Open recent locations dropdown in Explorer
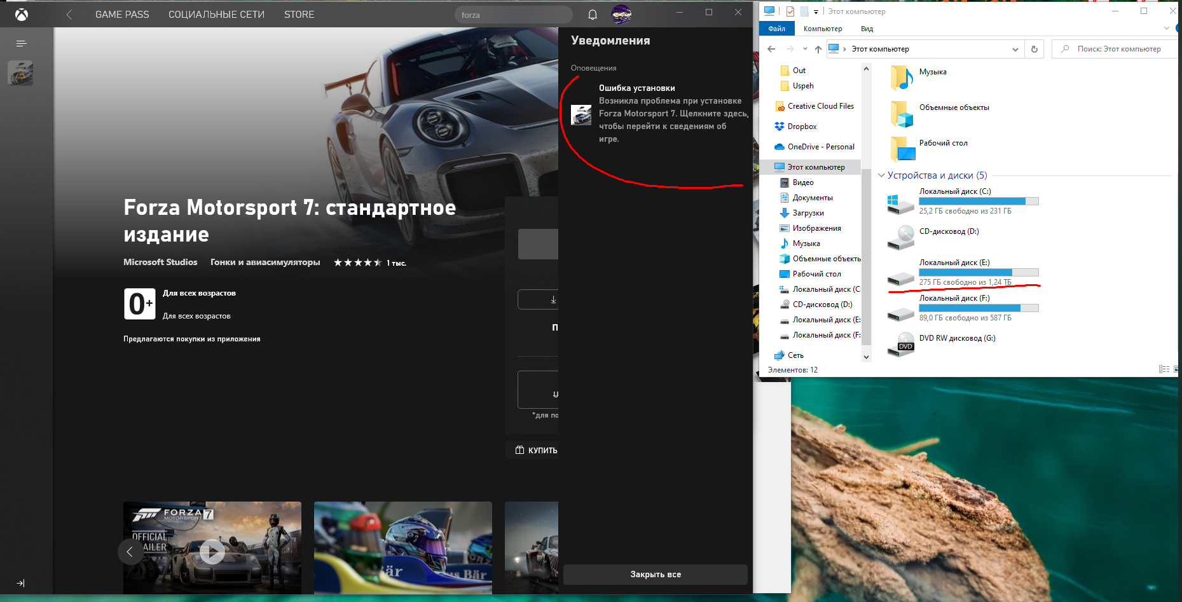The height and width of the screenshot is (602, 1182). pyautogui.click(x=805, y=49)
